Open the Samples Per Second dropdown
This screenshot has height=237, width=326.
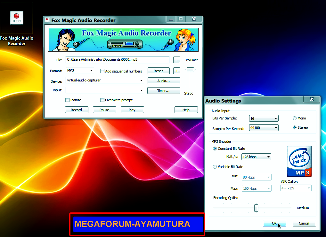(x=264, y=128)
